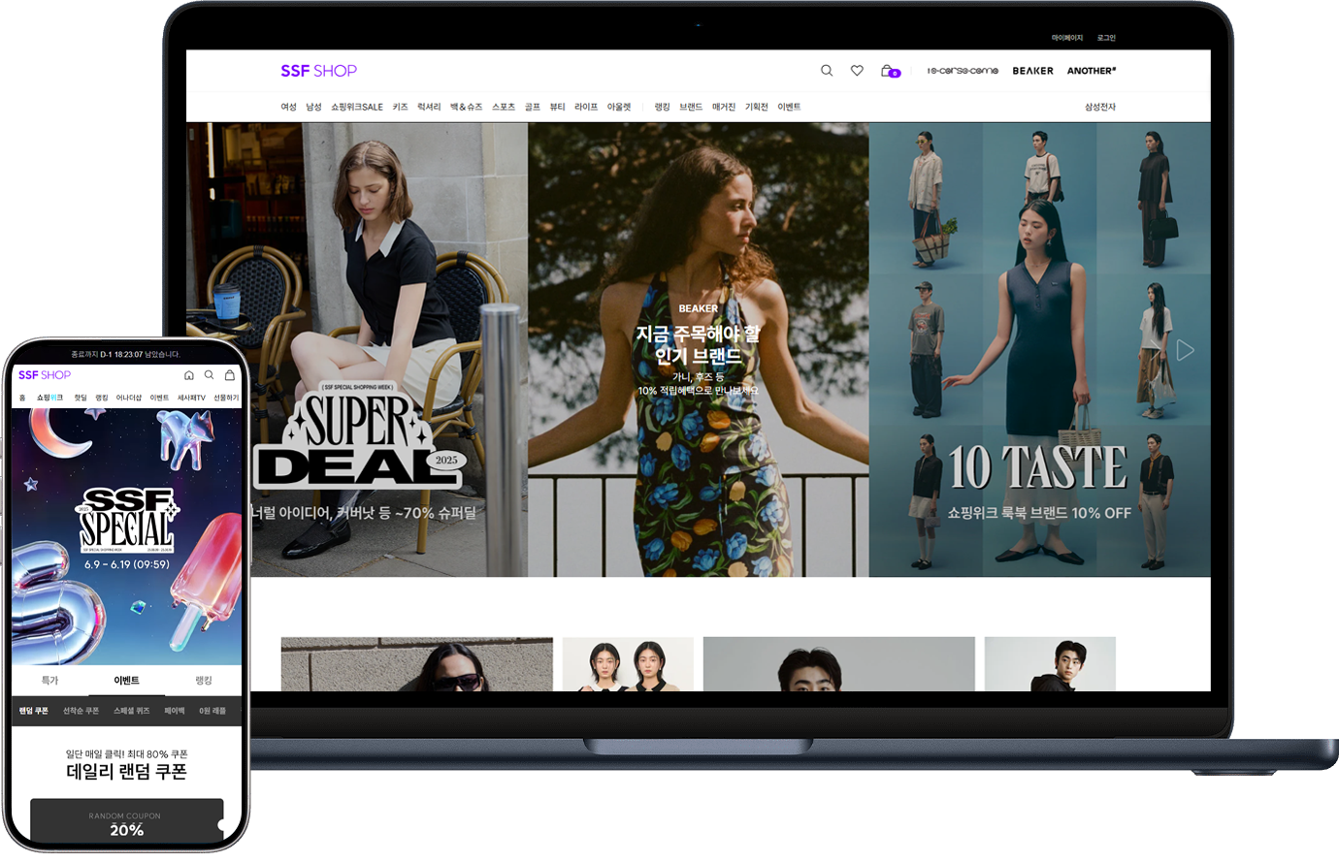Image resolution: width=1339 pixels, height=863 pixels.
Task: Select the 스페셜 퀴즈 sub-tab on the phone
Action: (x=131, y=711)
